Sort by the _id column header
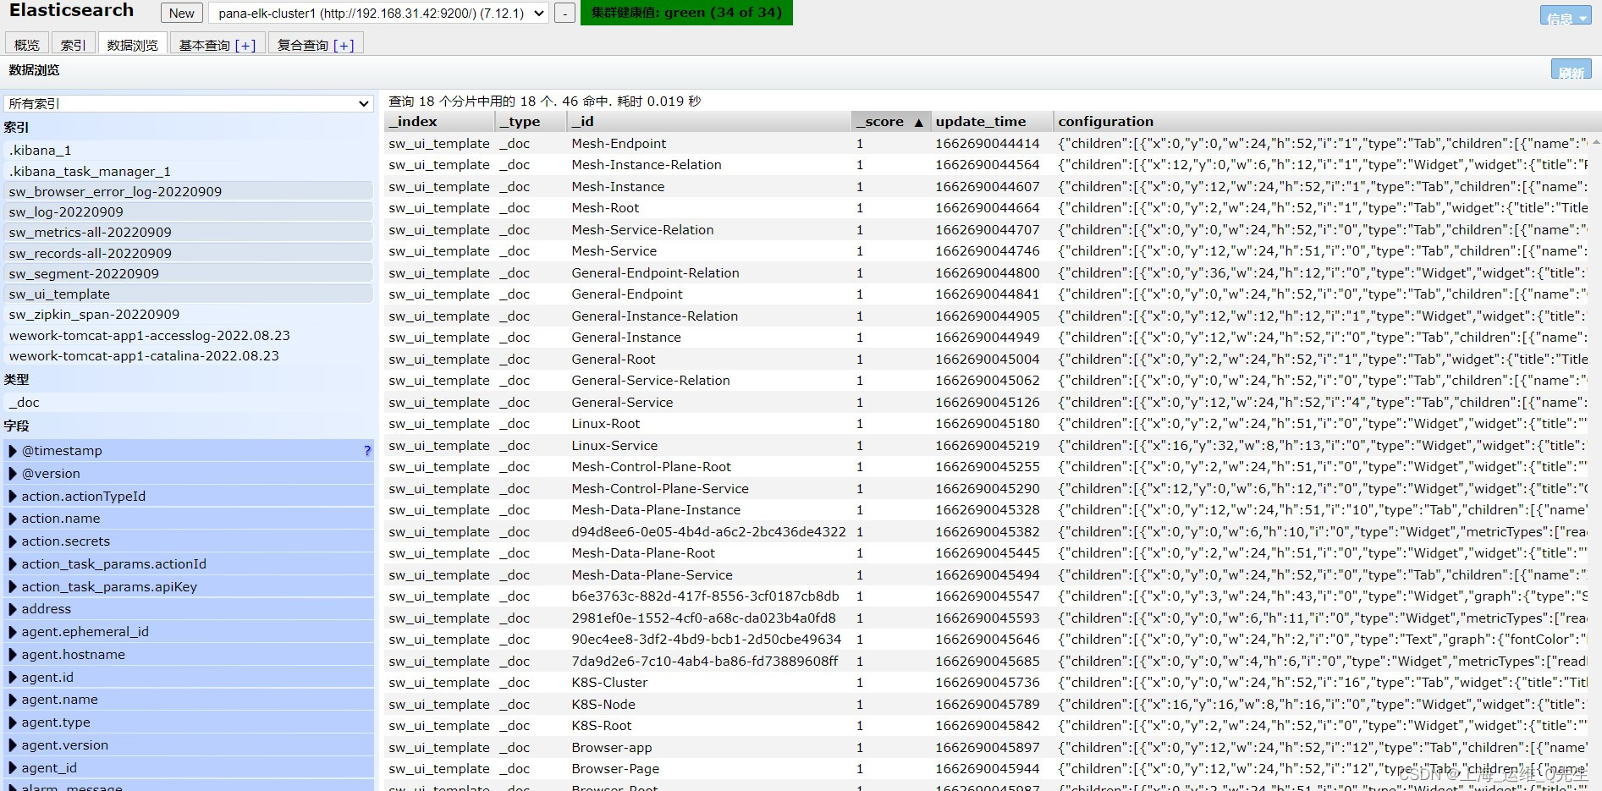Screen dimensions: 1602x791 [x=709, y=121]
